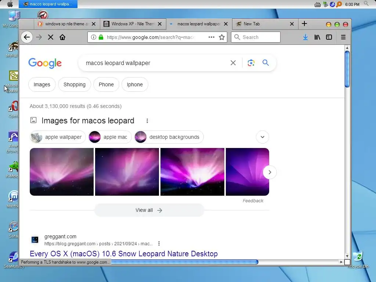Choose the desktop backgrounds chip

tap(169, 137)
